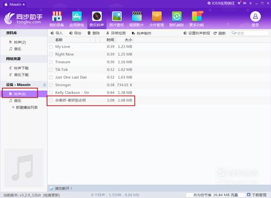Open Maxxin device dropdown in title bar
The height and width of the screenshot is (198, 271).
tap(15, 4)
